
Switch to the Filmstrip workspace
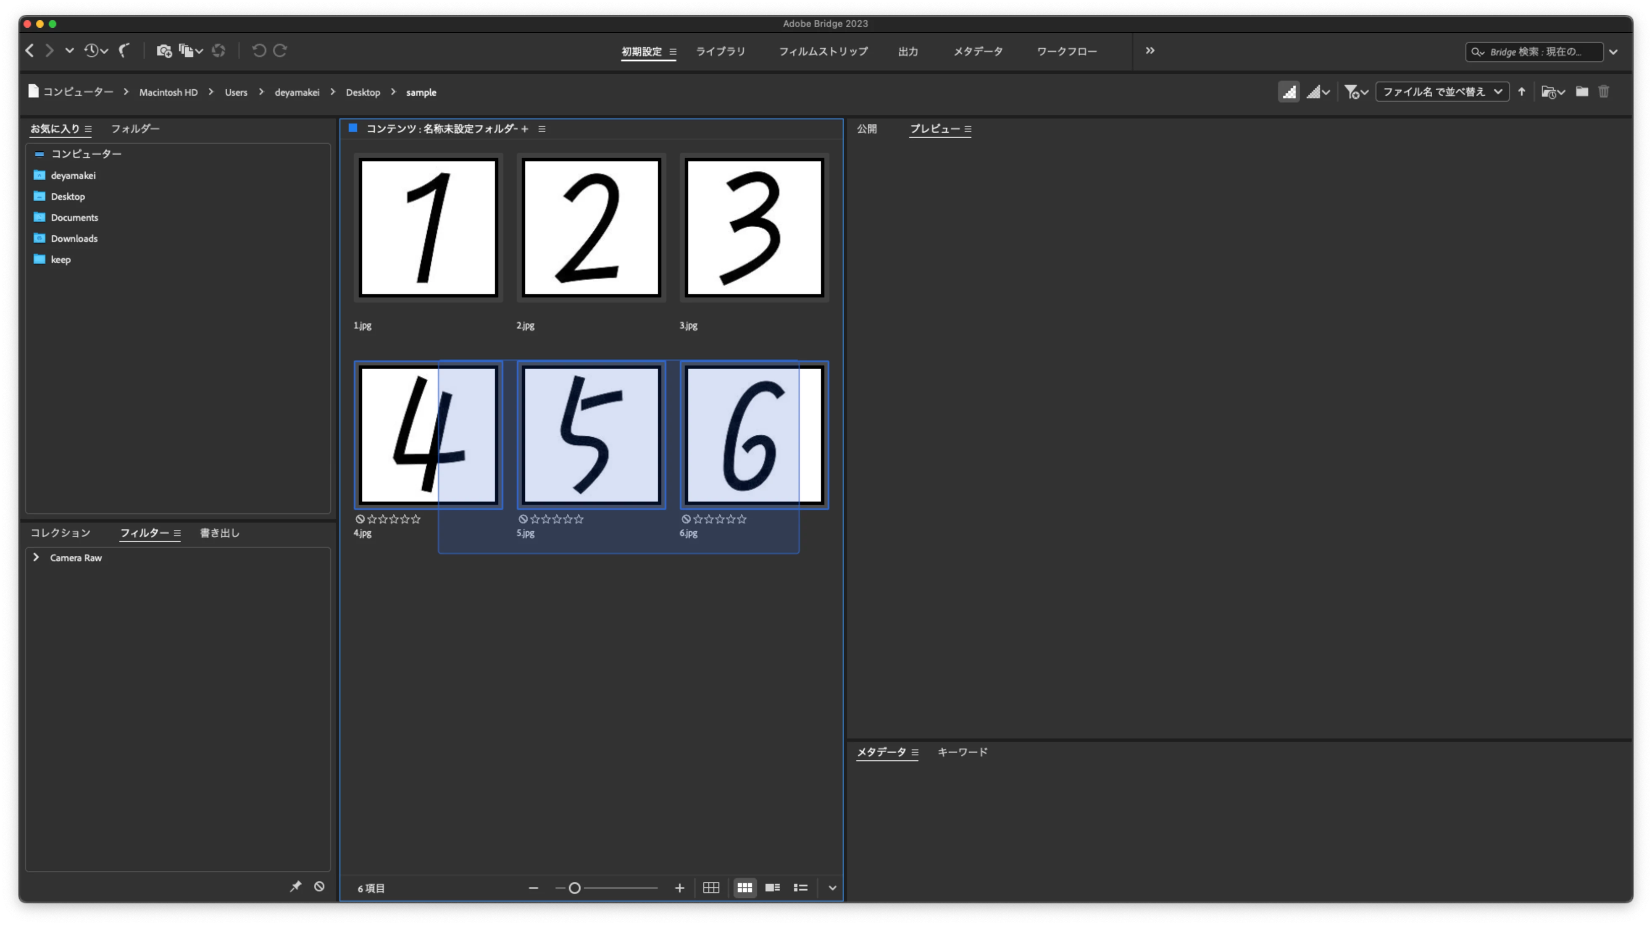823,51
